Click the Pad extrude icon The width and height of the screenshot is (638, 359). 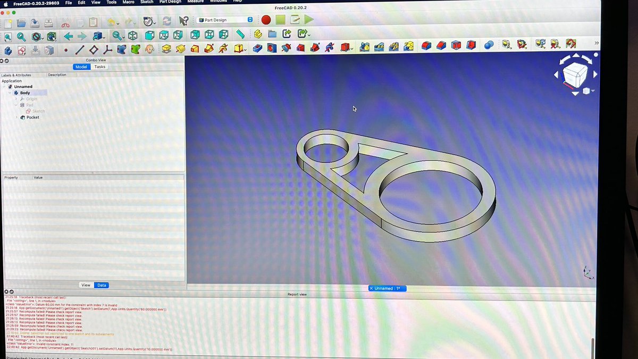click(166, 49)
